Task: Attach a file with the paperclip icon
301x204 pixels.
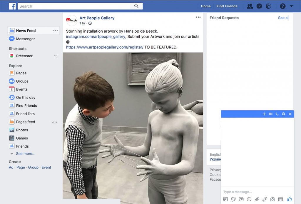Action: 257,199
